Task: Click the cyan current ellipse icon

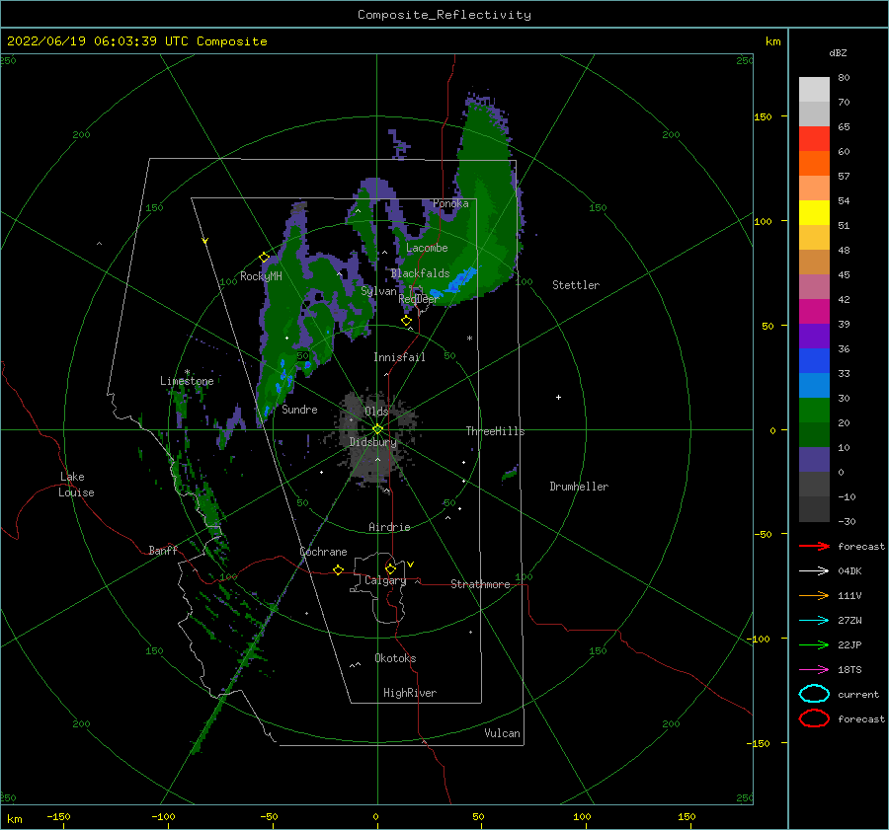Action: click(x=814, y=694)
